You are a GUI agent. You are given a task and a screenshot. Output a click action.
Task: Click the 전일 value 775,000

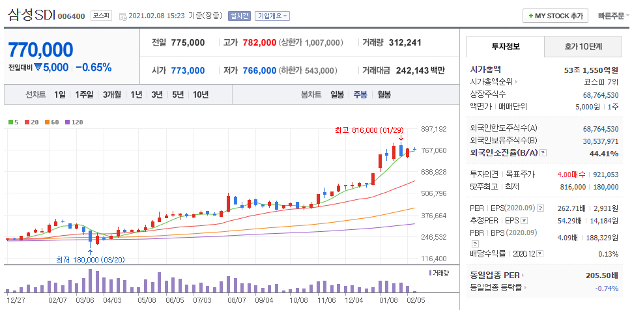tap(188, 42)
